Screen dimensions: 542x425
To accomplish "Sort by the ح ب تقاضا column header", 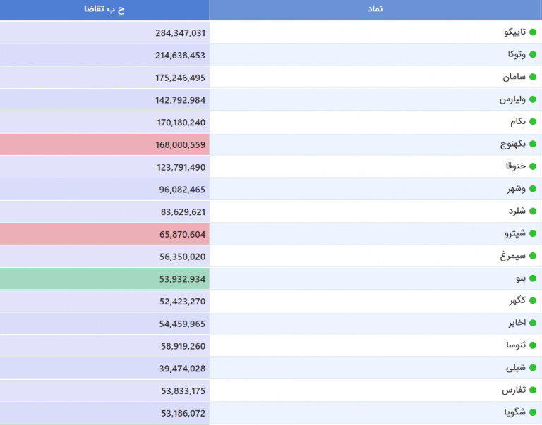I will click(104, 10).
